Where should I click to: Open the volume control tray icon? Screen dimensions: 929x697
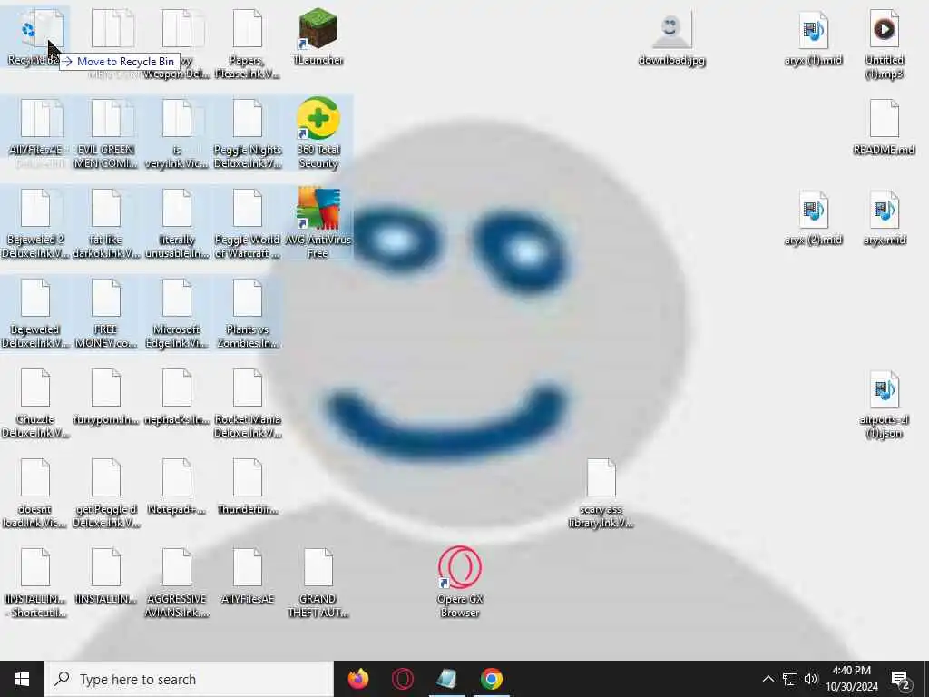tap(811, 679)
